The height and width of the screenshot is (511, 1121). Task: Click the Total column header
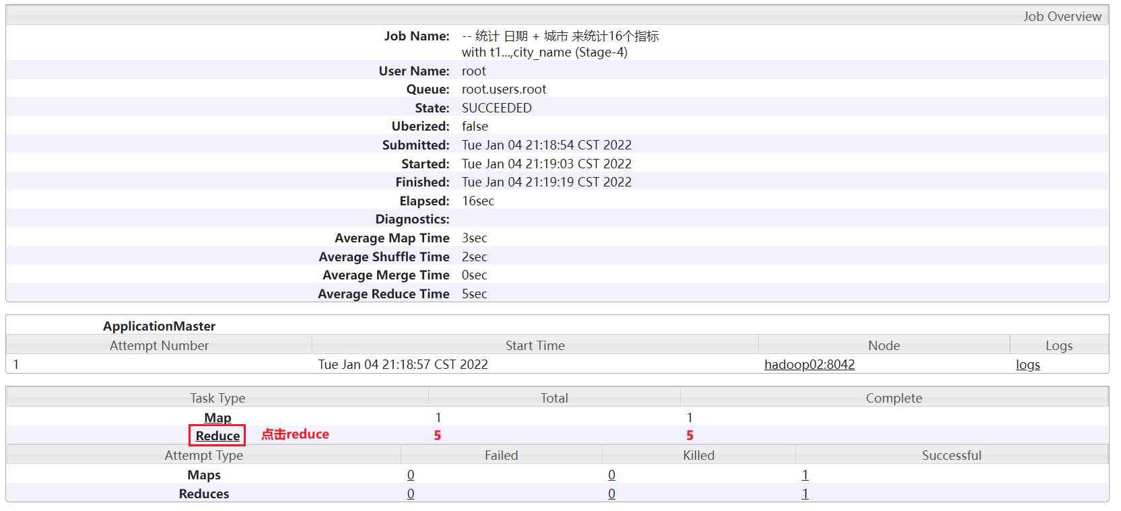(x=554, y=398)
